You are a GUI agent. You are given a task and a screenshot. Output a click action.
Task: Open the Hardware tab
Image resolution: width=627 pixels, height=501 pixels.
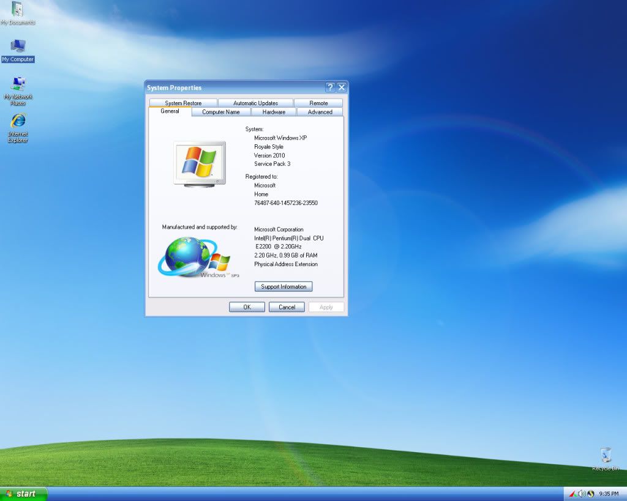(274, 112)
